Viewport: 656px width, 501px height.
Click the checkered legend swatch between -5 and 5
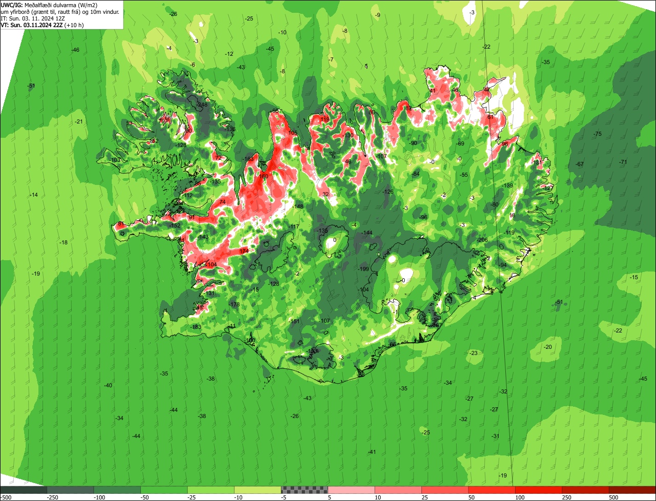(304, 490)
